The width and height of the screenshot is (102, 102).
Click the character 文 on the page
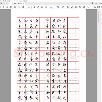point(31,76)
